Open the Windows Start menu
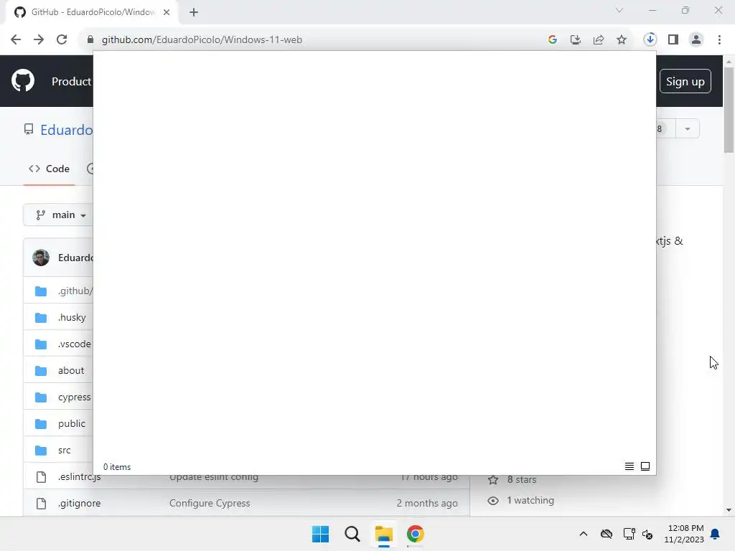735x551 pixels. click(x=321, y=534)
